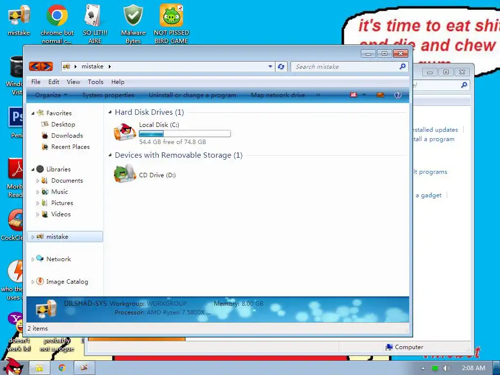
Task: Expand the 'mistake' navigation pane node
Action: point(33,237)
